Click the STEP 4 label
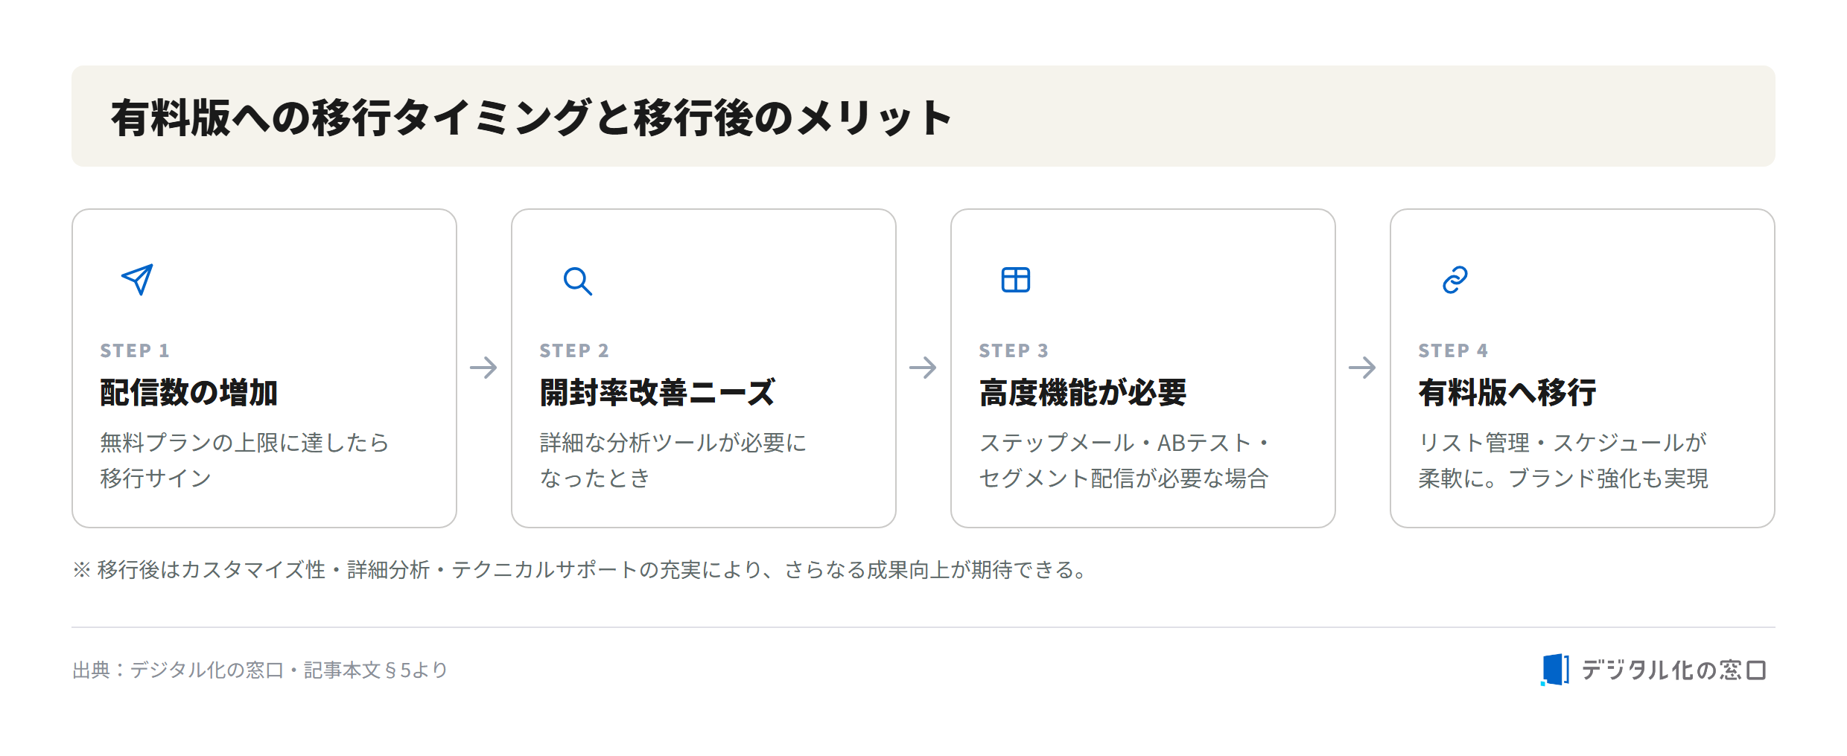1847x756 pixels. (x=1453, y=350)
